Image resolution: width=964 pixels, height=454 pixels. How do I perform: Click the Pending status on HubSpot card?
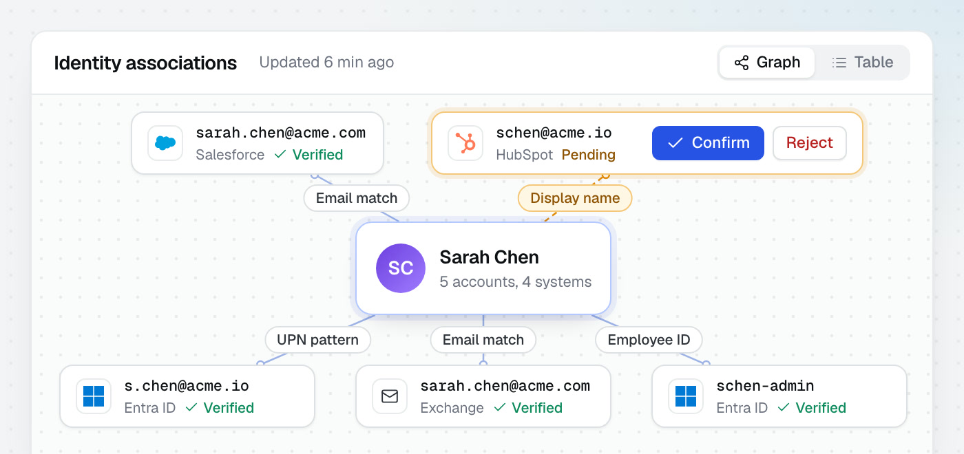(589, 155)
